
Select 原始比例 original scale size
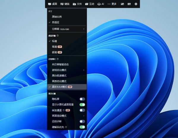click(67, 17)
